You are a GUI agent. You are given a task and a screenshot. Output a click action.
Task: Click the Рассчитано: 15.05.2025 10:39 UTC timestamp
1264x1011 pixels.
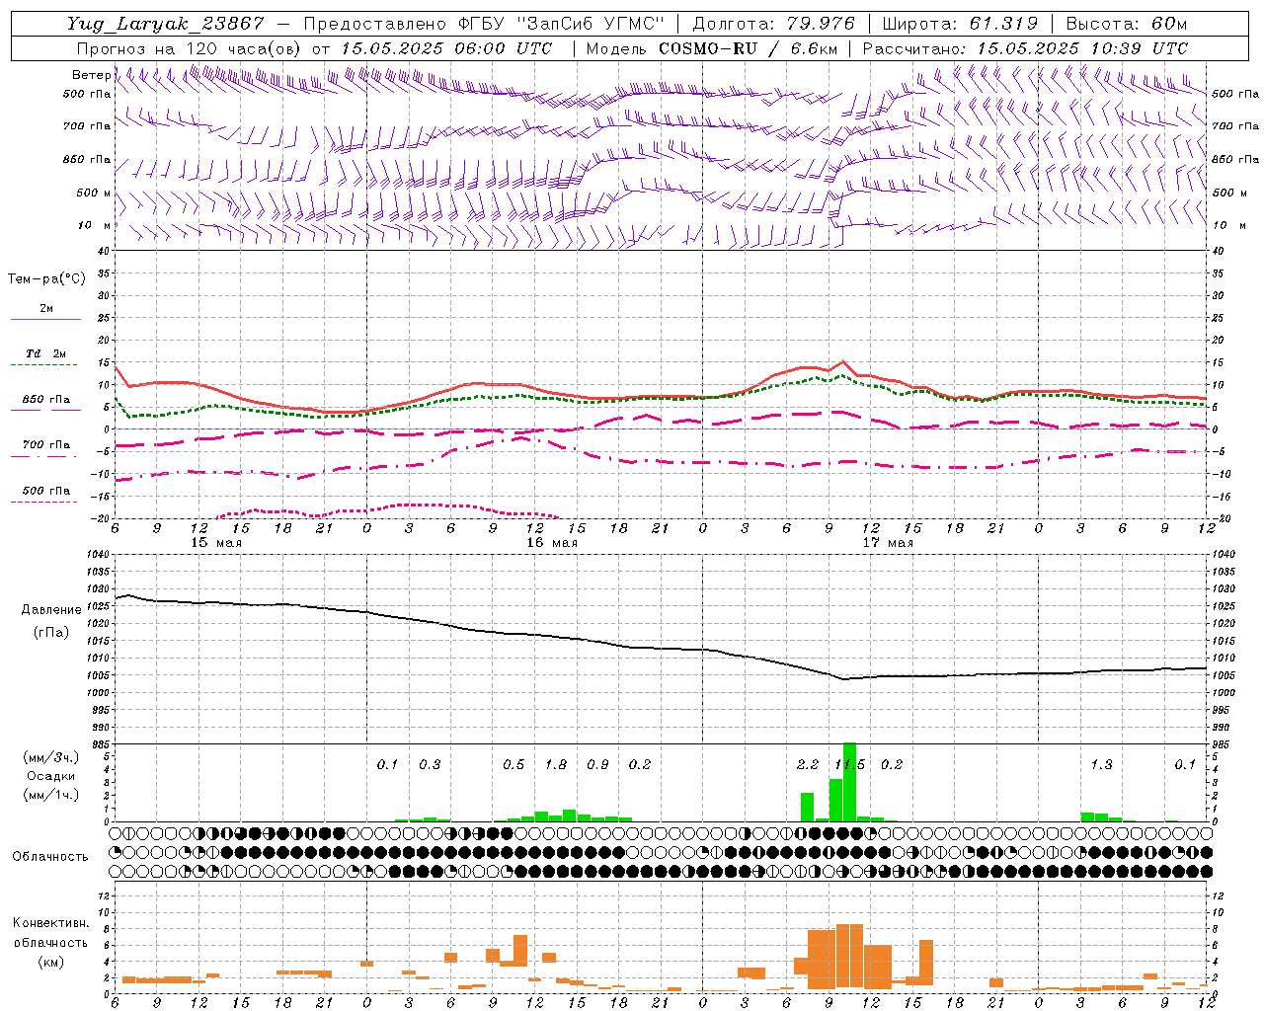(x=1026, y=48)
